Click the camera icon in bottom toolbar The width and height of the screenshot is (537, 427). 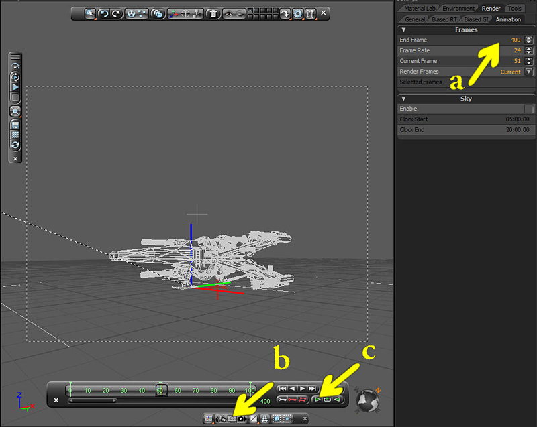[242, 418]
